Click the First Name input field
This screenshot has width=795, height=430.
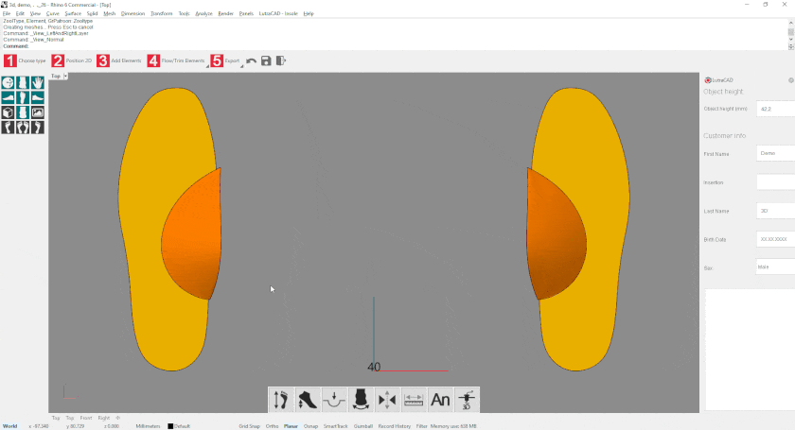pos(775,153)
